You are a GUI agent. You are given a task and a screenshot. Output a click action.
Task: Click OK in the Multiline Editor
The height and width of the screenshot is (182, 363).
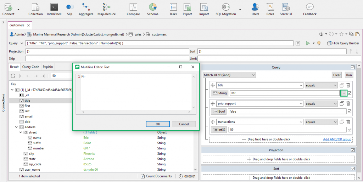click(158, 124)
